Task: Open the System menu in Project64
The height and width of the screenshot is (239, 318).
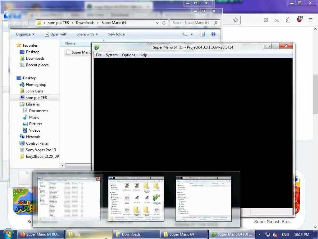Action: (x=111, y=55)
